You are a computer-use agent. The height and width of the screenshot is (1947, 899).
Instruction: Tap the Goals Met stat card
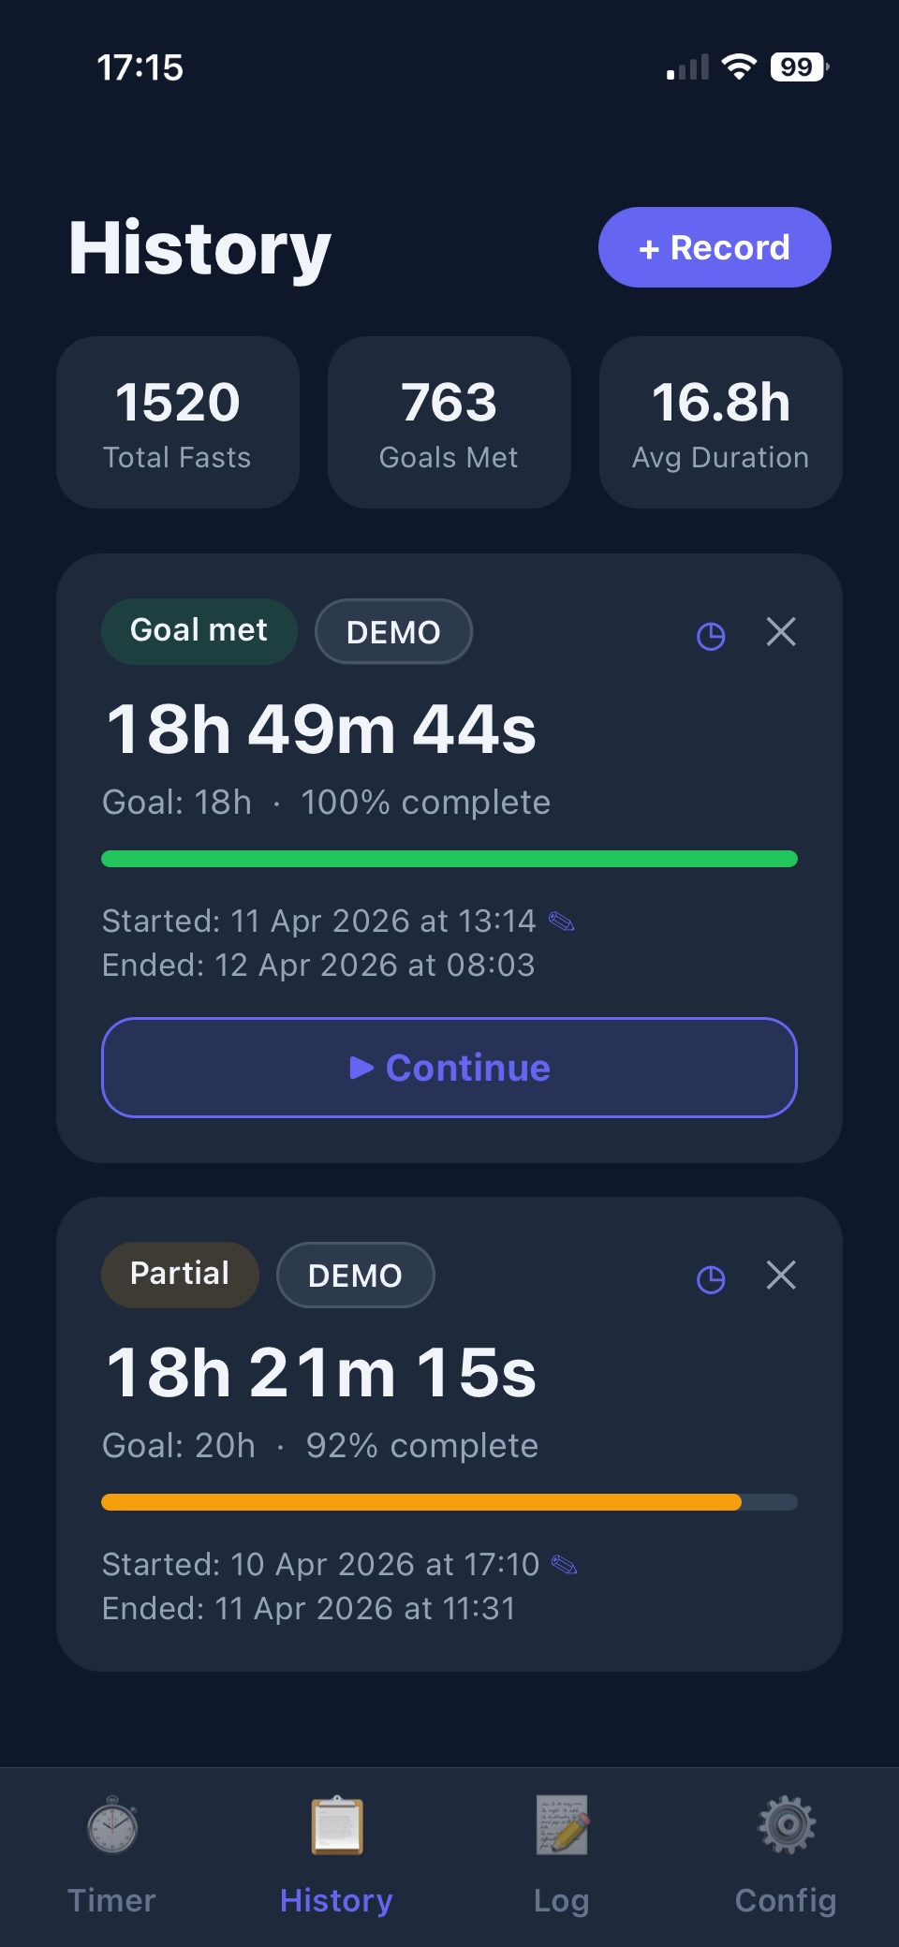(449, 422)
